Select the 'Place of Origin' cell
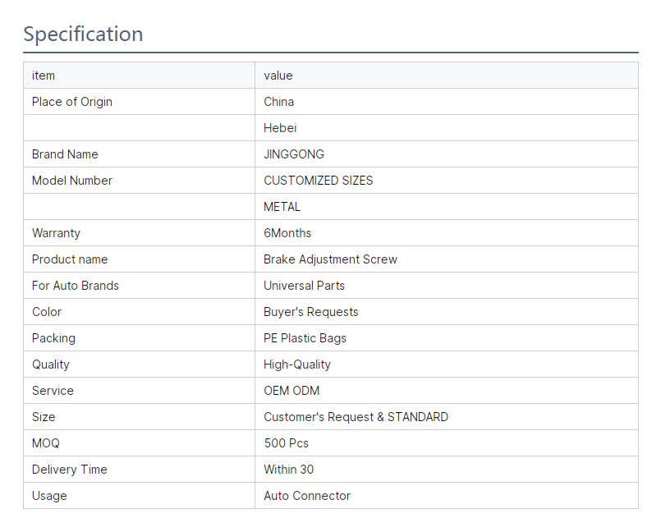 tap(72, 102)
